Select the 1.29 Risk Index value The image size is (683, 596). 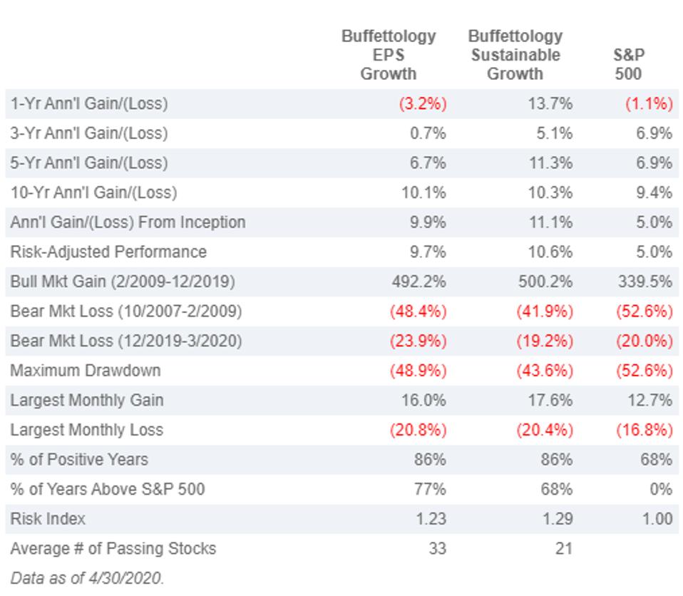pos(556,519)
